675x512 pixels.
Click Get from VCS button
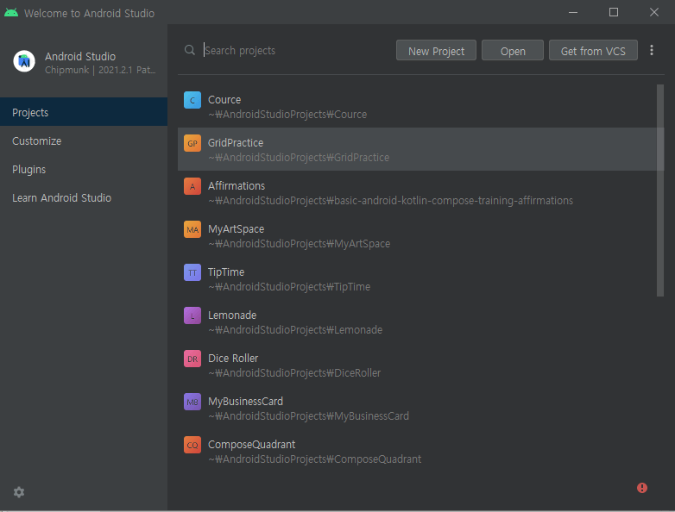[x=593, y=51]
